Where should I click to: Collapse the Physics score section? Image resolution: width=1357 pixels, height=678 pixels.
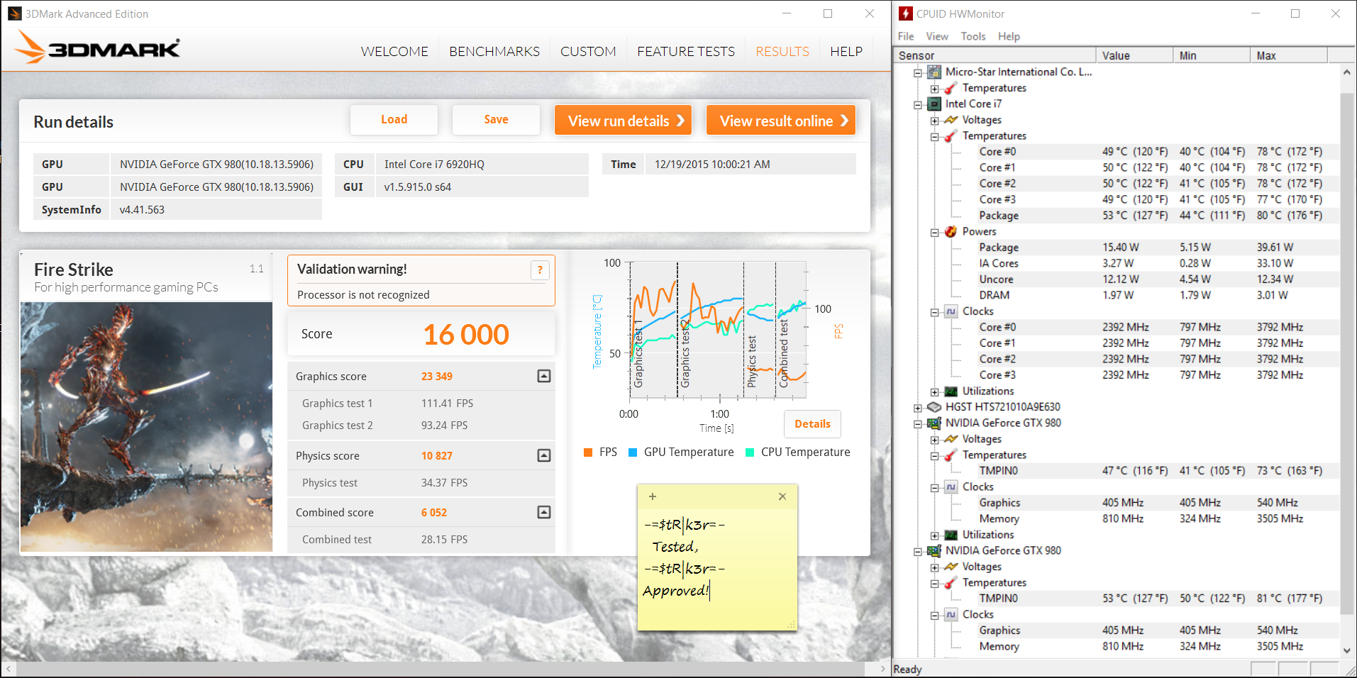[x=544, y=455]
